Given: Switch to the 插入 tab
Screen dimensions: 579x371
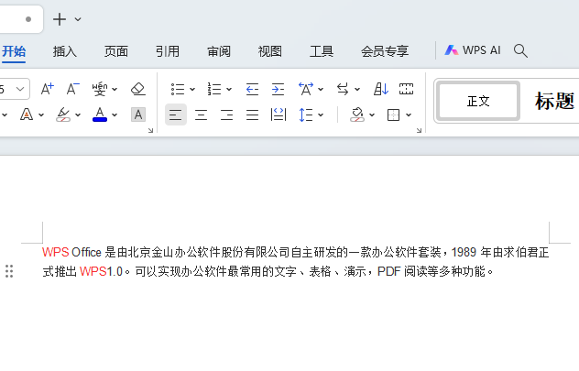Looking at the screenshot, I should tap(65, 51).
